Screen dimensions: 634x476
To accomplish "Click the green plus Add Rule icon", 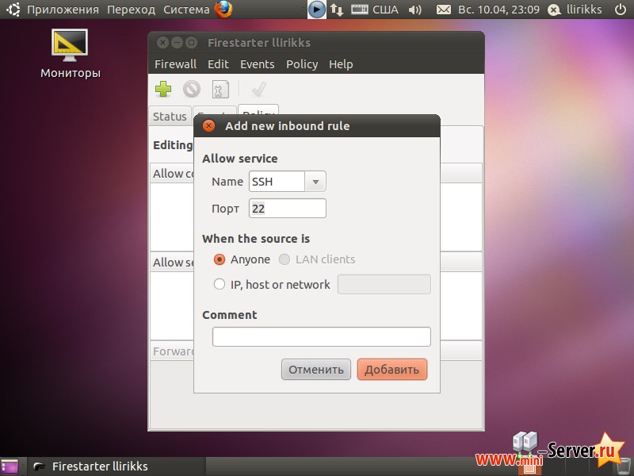I will pos(163,90).
